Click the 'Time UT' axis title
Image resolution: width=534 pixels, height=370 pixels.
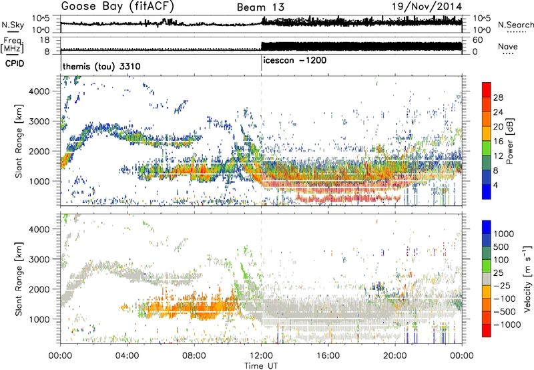tap(261, 365)
